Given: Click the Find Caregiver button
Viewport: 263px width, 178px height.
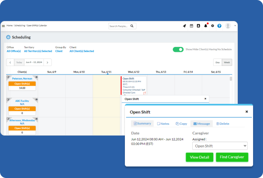Looking at the screenshot, I should click(232, 157).
